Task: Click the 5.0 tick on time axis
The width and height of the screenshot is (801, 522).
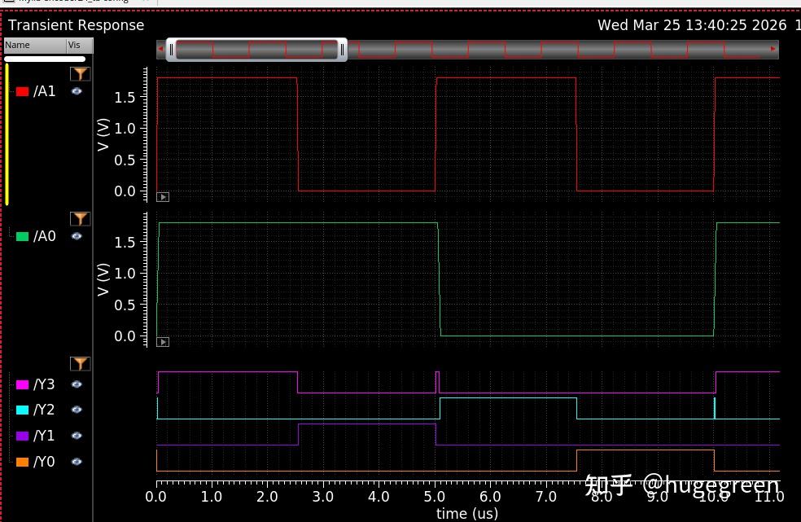Action: [434, 497]
